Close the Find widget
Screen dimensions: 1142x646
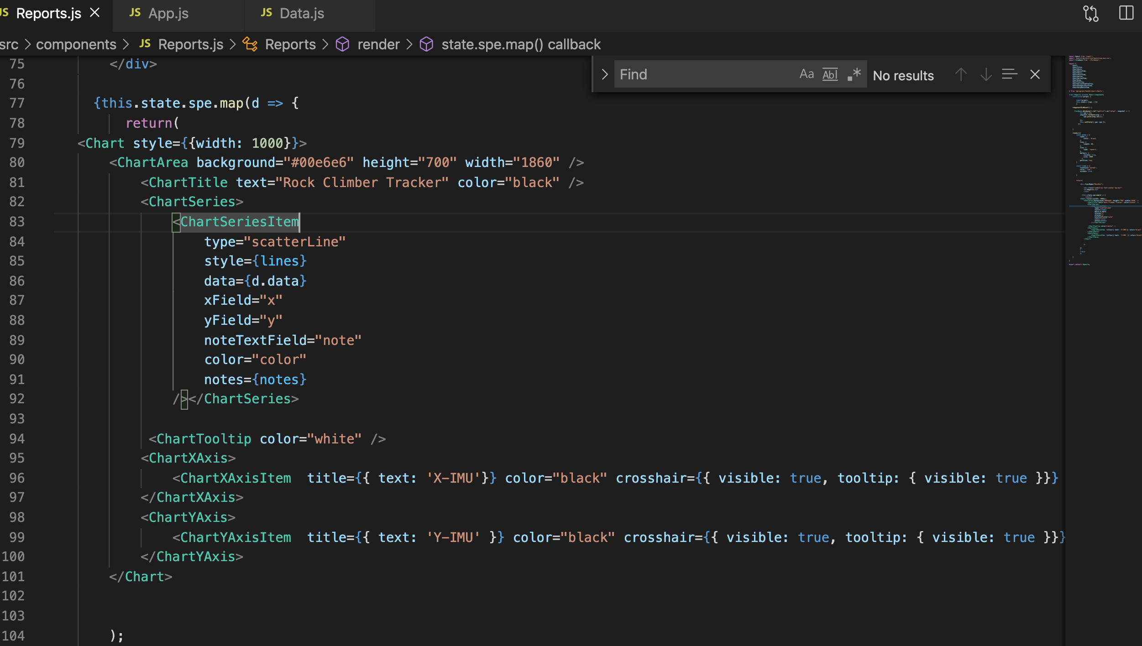pyautogui.click(x=1035, y=74)
